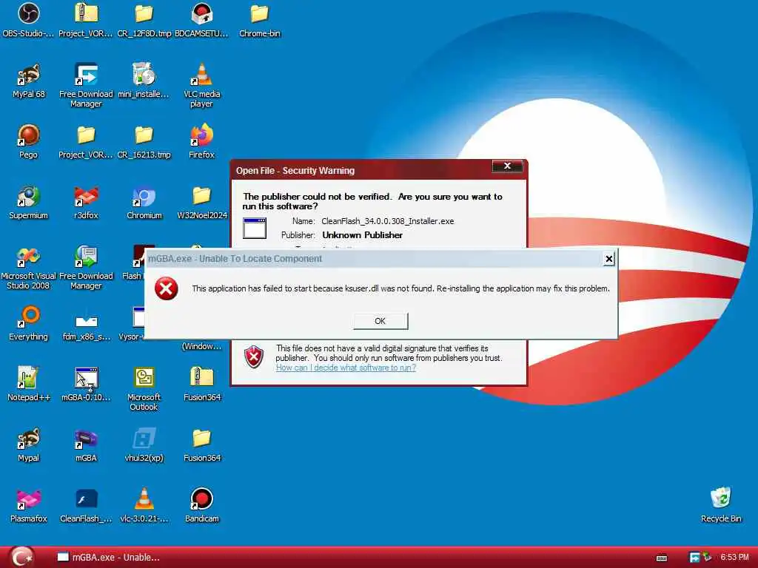Click the red error icon in mGBA dialog
This screenshot has height=568, width=758.
click(x=167, y=289)
